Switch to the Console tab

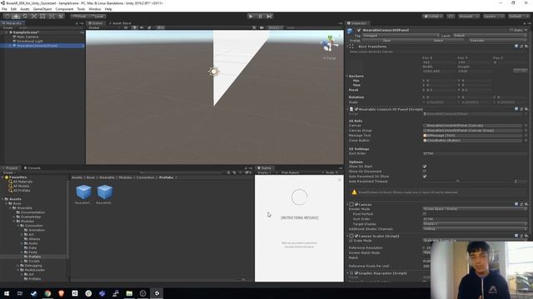pos(32,168)
